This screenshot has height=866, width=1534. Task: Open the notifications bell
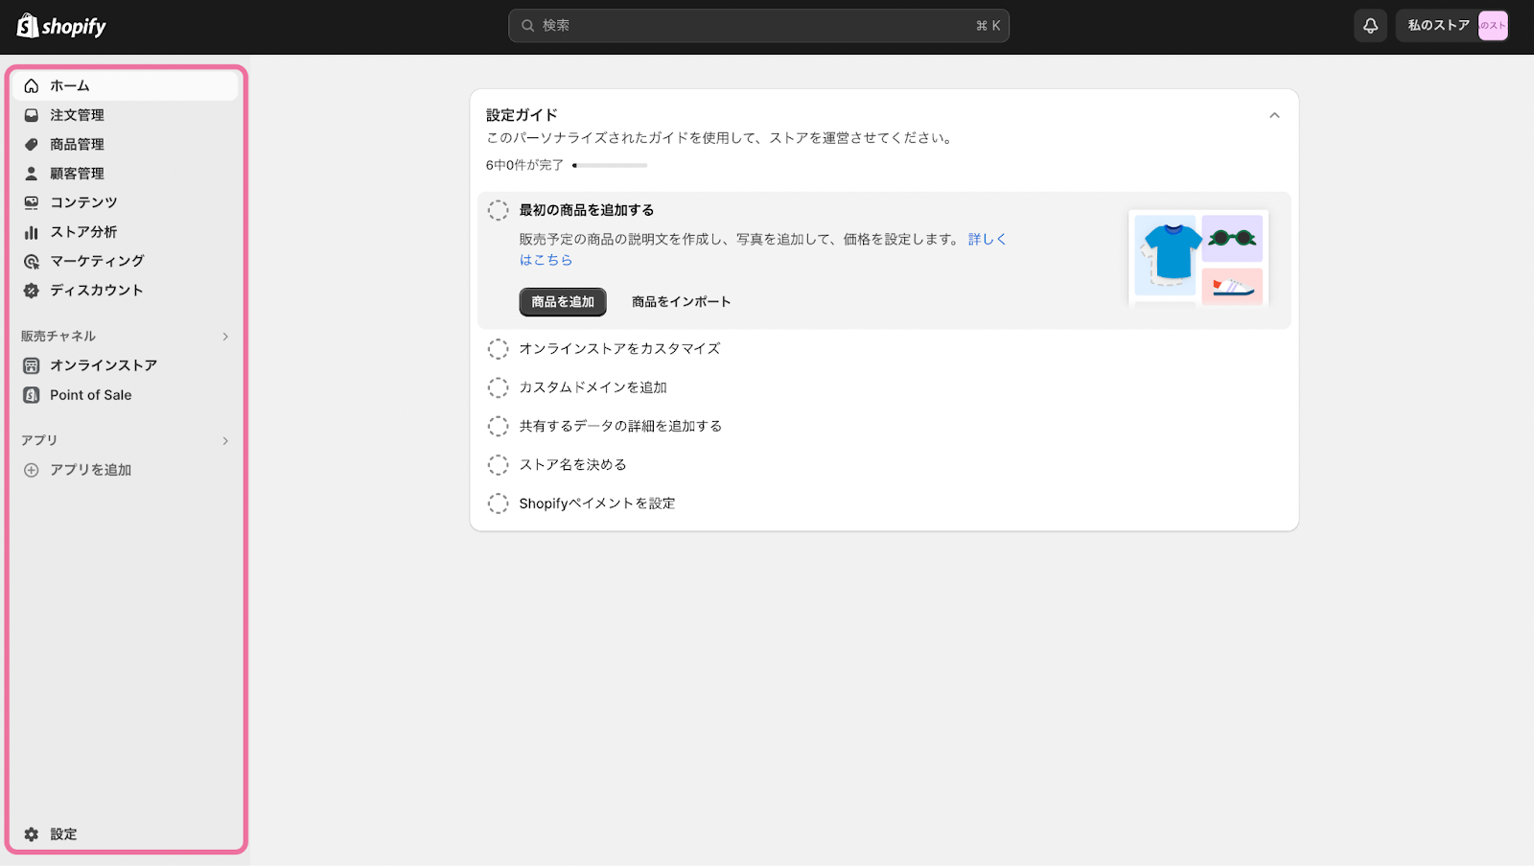click(1370, 26)
